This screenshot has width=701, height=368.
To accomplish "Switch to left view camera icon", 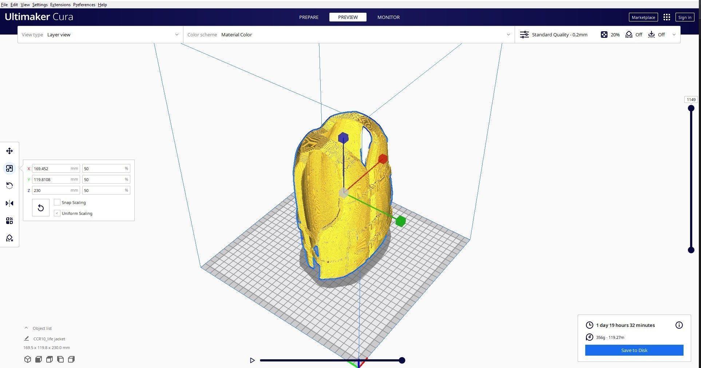I will (60, 359).
